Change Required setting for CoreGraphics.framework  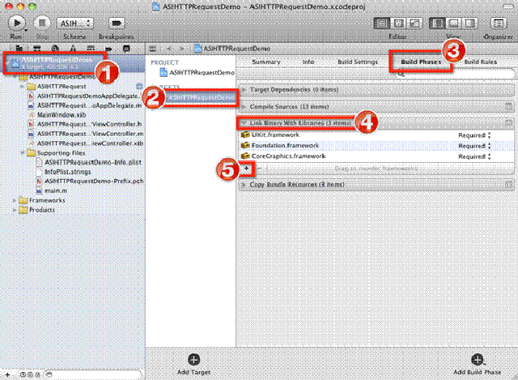pyautogui.click(x=474, y=156)
